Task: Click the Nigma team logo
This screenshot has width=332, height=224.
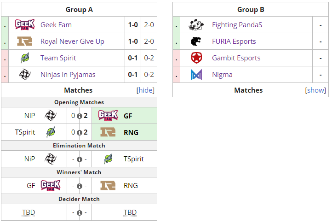Action: click(x=196, y=75)
